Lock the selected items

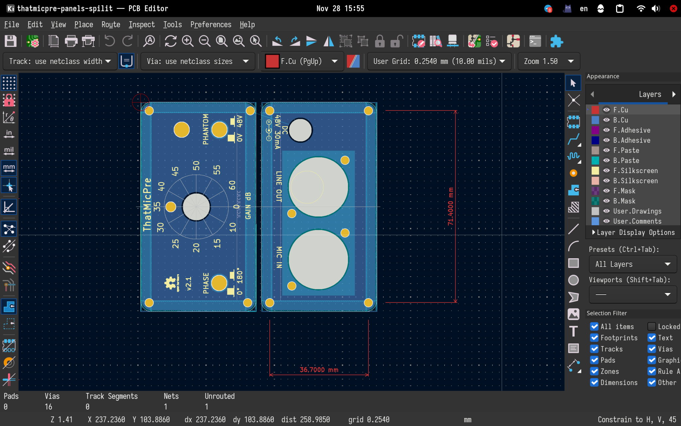[x=380, y=41]
